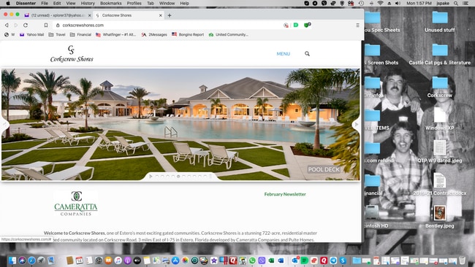Select the Corkscrew folder on the desktop
Image resolution: width=475 pixels, height=267 pixels.
440,87
